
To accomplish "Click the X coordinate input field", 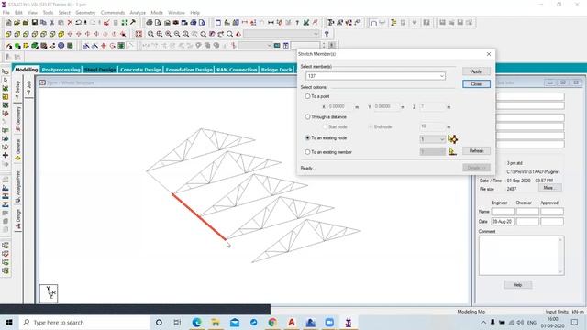I will click(x=339, y=106).
